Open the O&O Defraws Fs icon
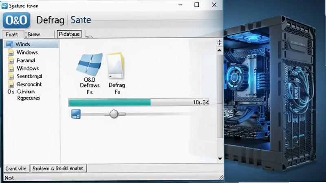Screen dimensions: 326x183 coord(90,74)
